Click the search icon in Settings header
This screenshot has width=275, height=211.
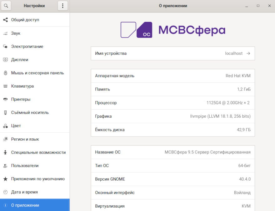coord(6,6)
